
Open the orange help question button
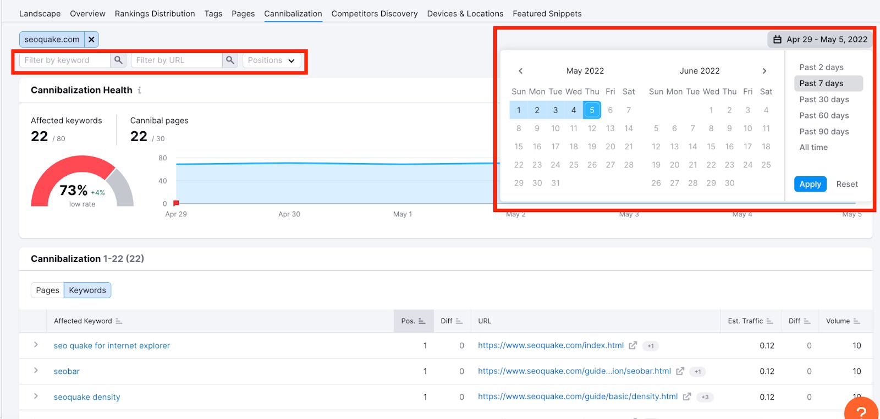(861, 409)
